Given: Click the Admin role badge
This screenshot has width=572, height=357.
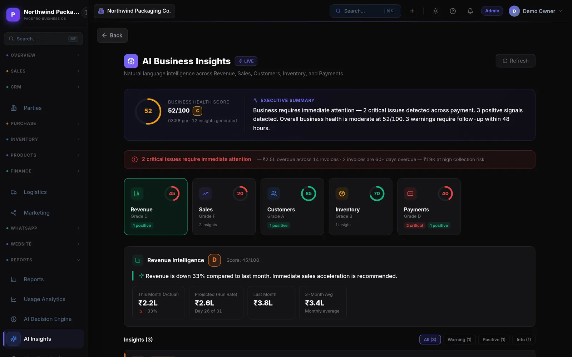Looking at the screenshot, I should [x=492, y=11].
